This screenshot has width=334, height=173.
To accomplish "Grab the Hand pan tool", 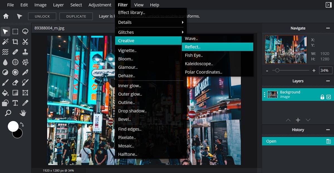I will [23, 113].
